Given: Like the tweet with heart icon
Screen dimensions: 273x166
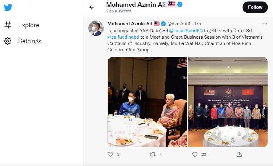Looking at the screenshot, I should (x=195, y=154).
